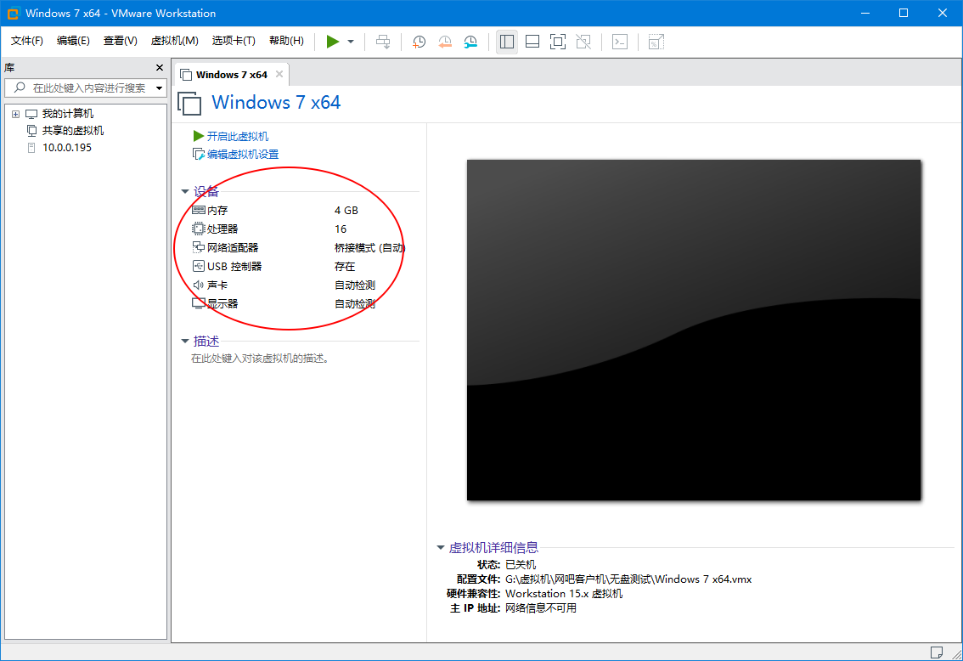Maximize the VMware Workstation window
This screenshot has height=661, width=963.
904,13
